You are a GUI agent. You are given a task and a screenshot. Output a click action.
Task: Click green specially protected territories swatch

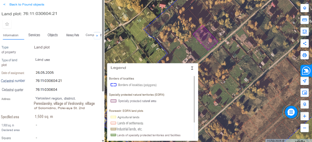tap(113, 135)
